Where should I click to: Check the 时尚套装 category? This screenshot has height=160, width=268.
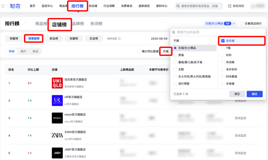tap(223, 76)
